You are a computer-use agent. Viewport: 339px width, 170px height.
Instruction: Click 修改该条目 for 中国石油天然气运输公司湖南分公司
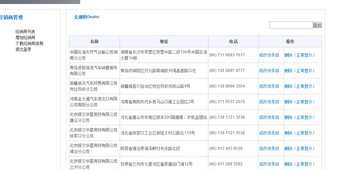click(269, 55)
